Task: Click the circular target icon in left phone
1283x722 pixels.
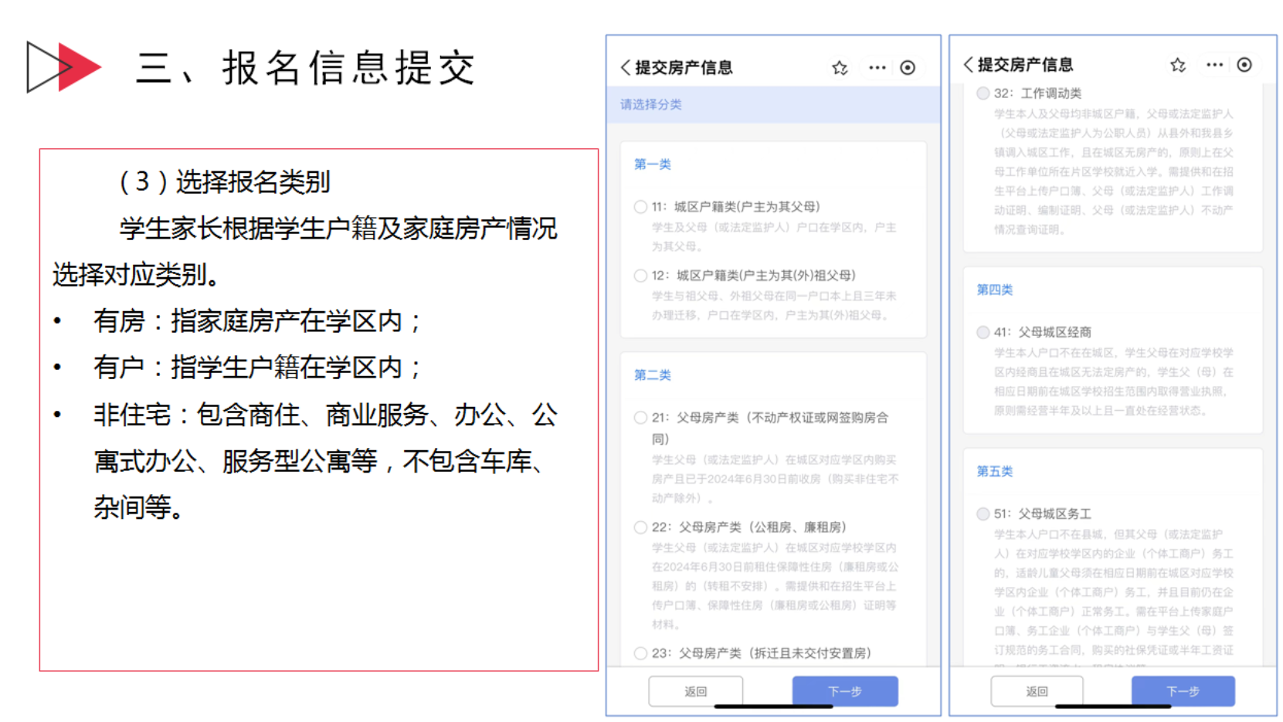Action: click(x=908, y=68)
